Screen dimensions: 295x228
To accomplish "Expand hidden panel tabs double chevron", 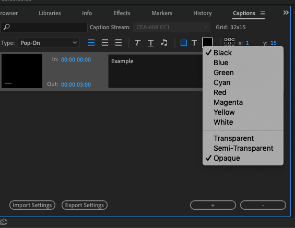I will click(286, 13).
